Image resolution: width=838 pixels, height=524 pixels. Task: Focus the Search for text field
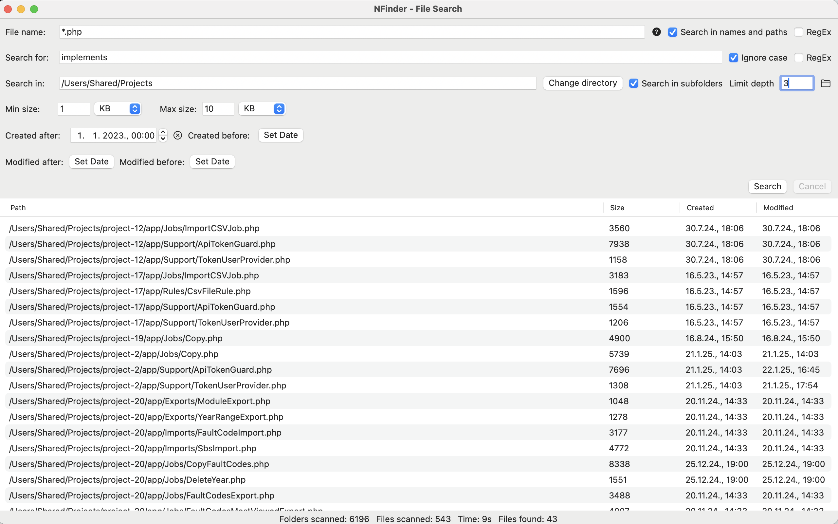(390, 58)
